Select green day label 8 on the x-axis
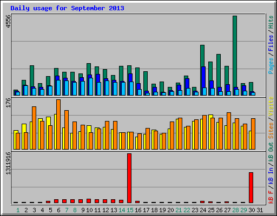 tap(75, 210)
